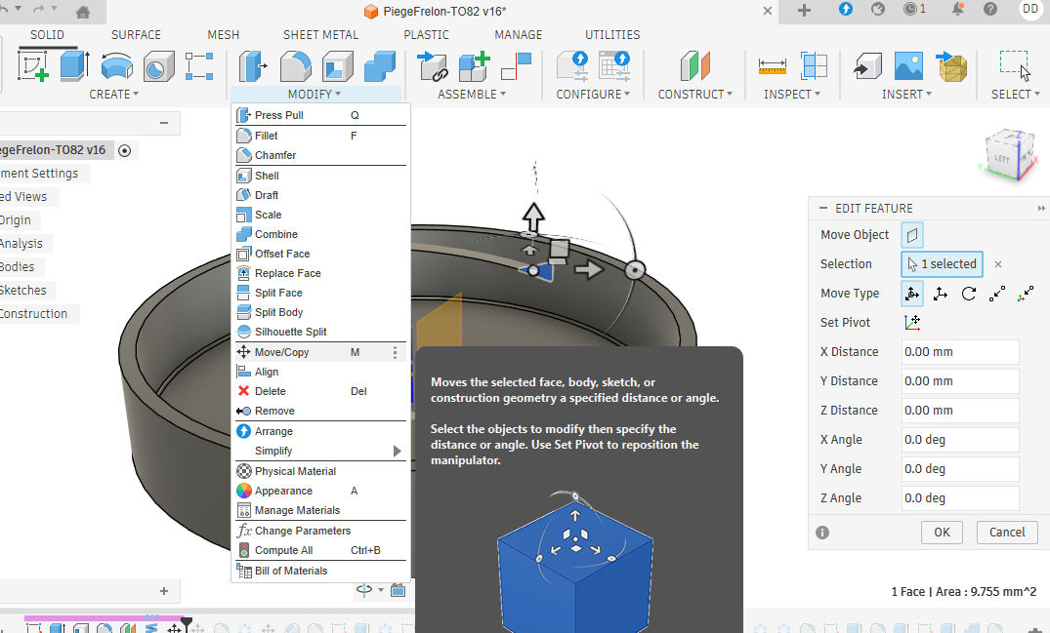Switch to the SHEET METAL tab

[320, 34]
